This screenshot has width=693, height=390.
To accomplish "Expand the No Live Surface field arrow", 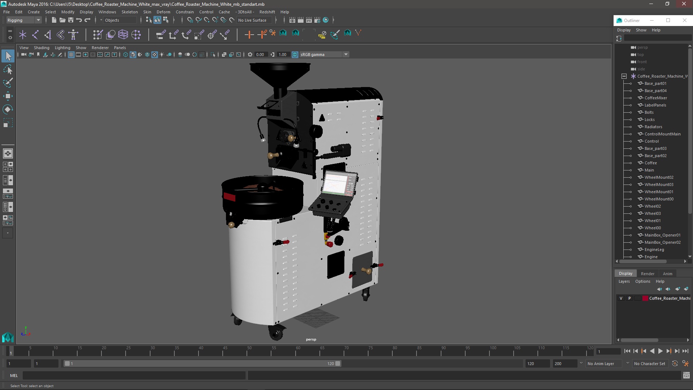I will click(276, 20).
